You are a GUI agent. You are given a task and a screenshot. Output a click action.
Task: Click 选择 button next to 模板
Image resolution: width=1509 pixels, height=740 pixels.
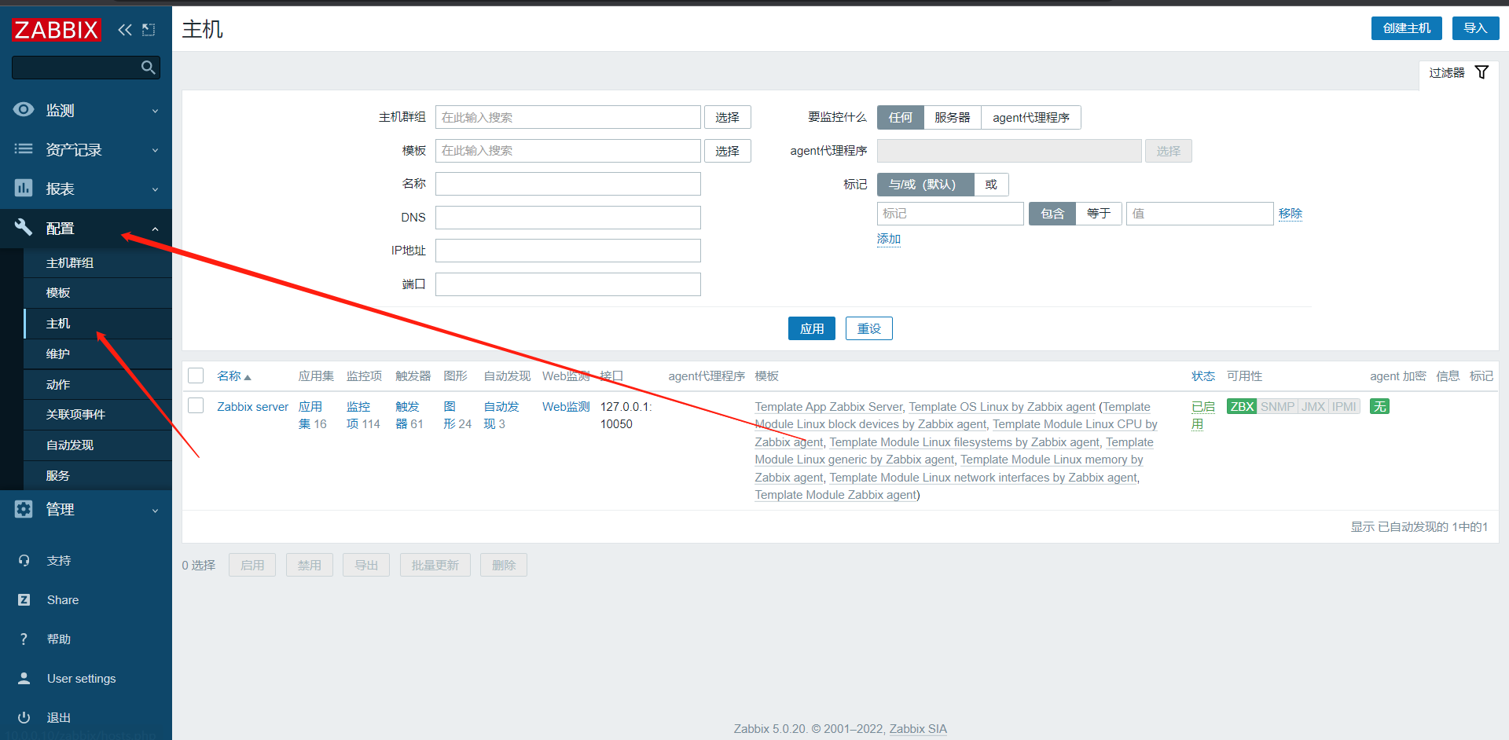[x=728, y=151]
